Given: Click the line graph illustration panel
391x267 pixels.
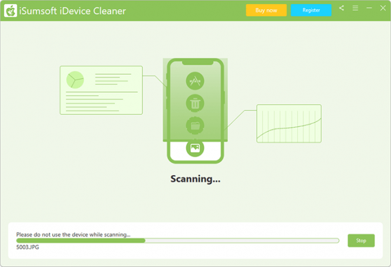Looking at the screenshot, I should pos(289,123).
